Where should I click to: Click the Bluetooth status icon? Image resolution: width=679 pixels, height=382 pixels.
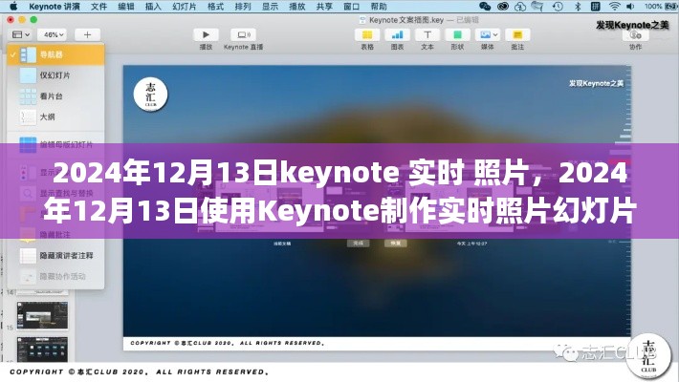[x=578, y=7]
